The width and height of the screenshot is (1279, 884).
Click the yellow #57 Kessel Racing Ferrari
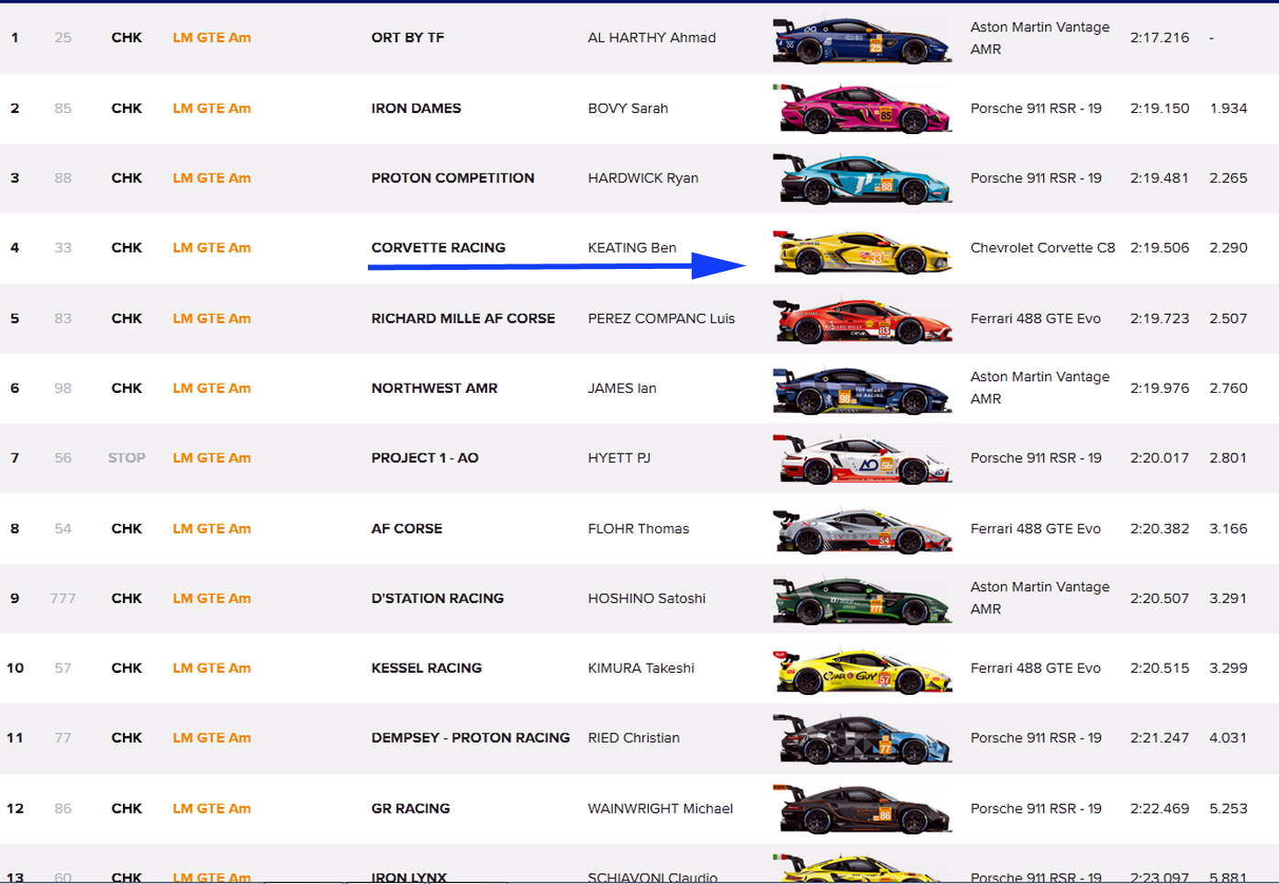pyautogui.click(x=862, y=670)
